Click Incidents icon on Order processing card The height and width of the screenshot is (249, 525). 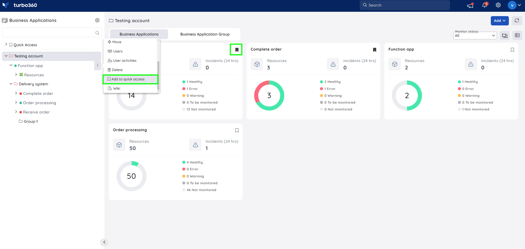pyautogui.click(x=195, y=145)
